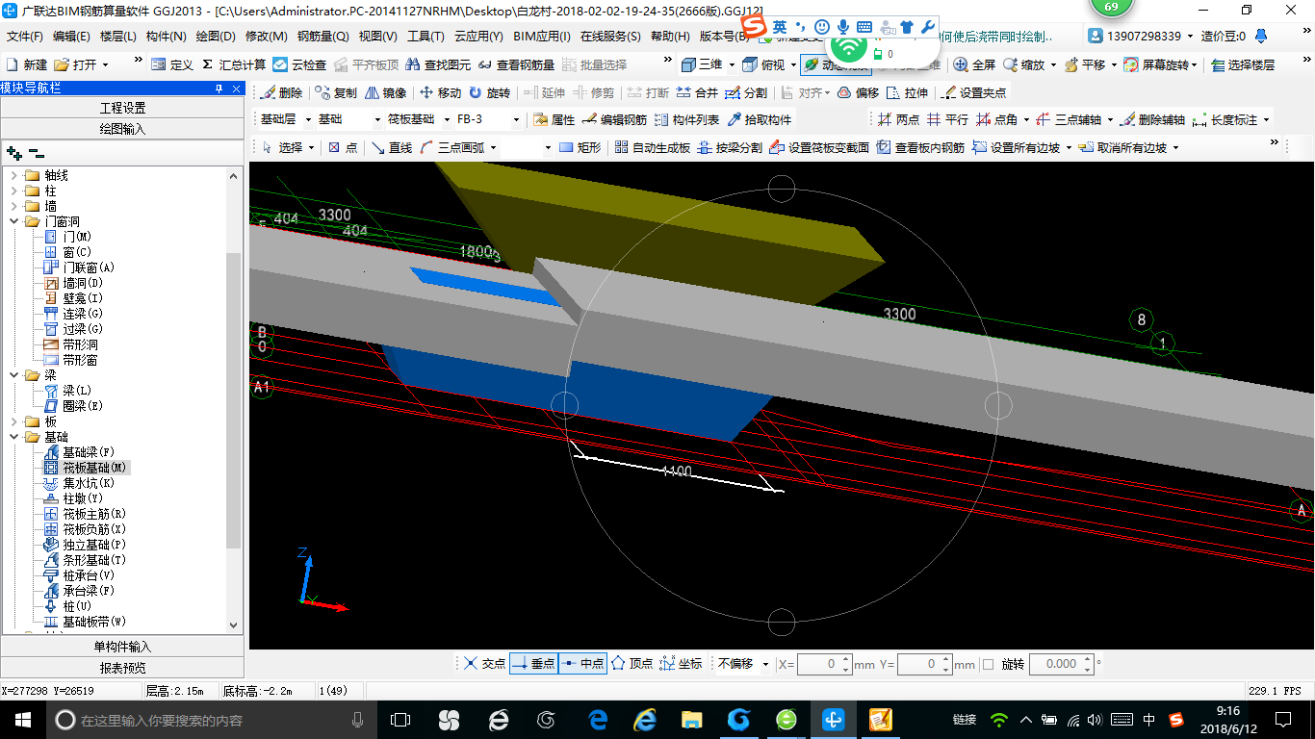Open Task View in the taskbar
Image resolution: width=1315 pixels, height=739 pixels.
pos(400,719)
